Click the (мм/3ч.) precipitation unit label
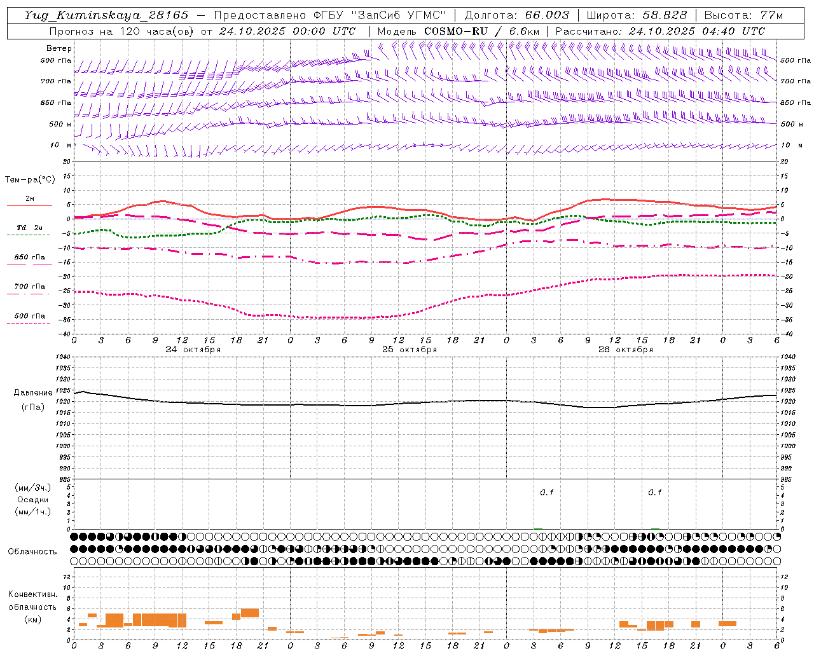Image resolution: width=814 pixels, height=651 pixels. (33, 488)
